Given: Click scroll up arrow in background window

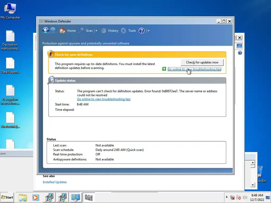Looking at the screenshot, I should click(x=253, y=163).
